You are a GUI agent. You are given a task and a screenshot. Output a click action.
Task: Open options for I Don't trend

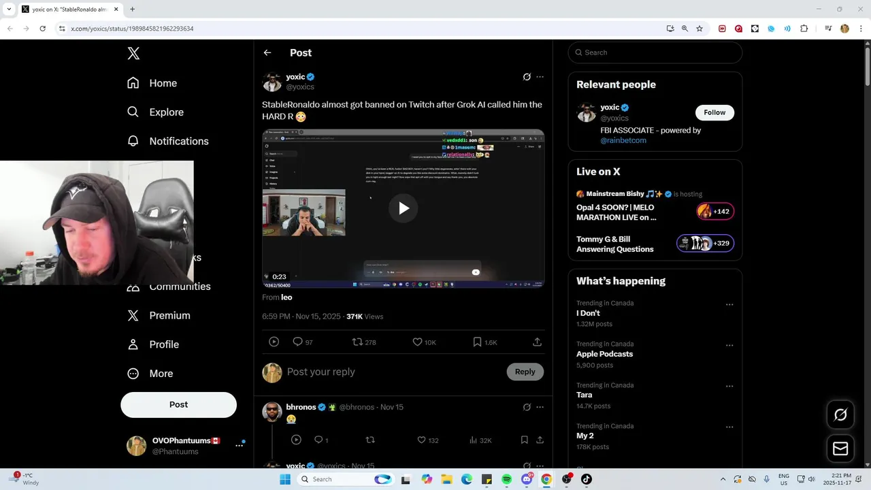click(729, 305)
